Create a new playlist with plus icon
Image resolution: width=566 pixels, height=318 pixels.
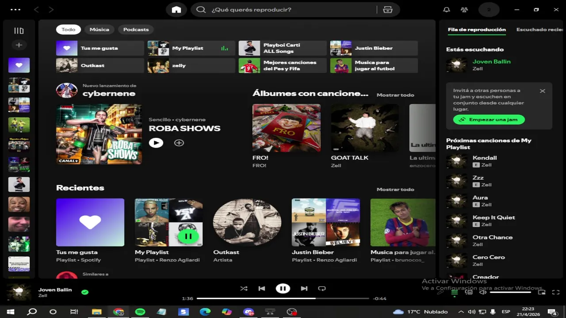pyautogui.click(x=19, y=45)
